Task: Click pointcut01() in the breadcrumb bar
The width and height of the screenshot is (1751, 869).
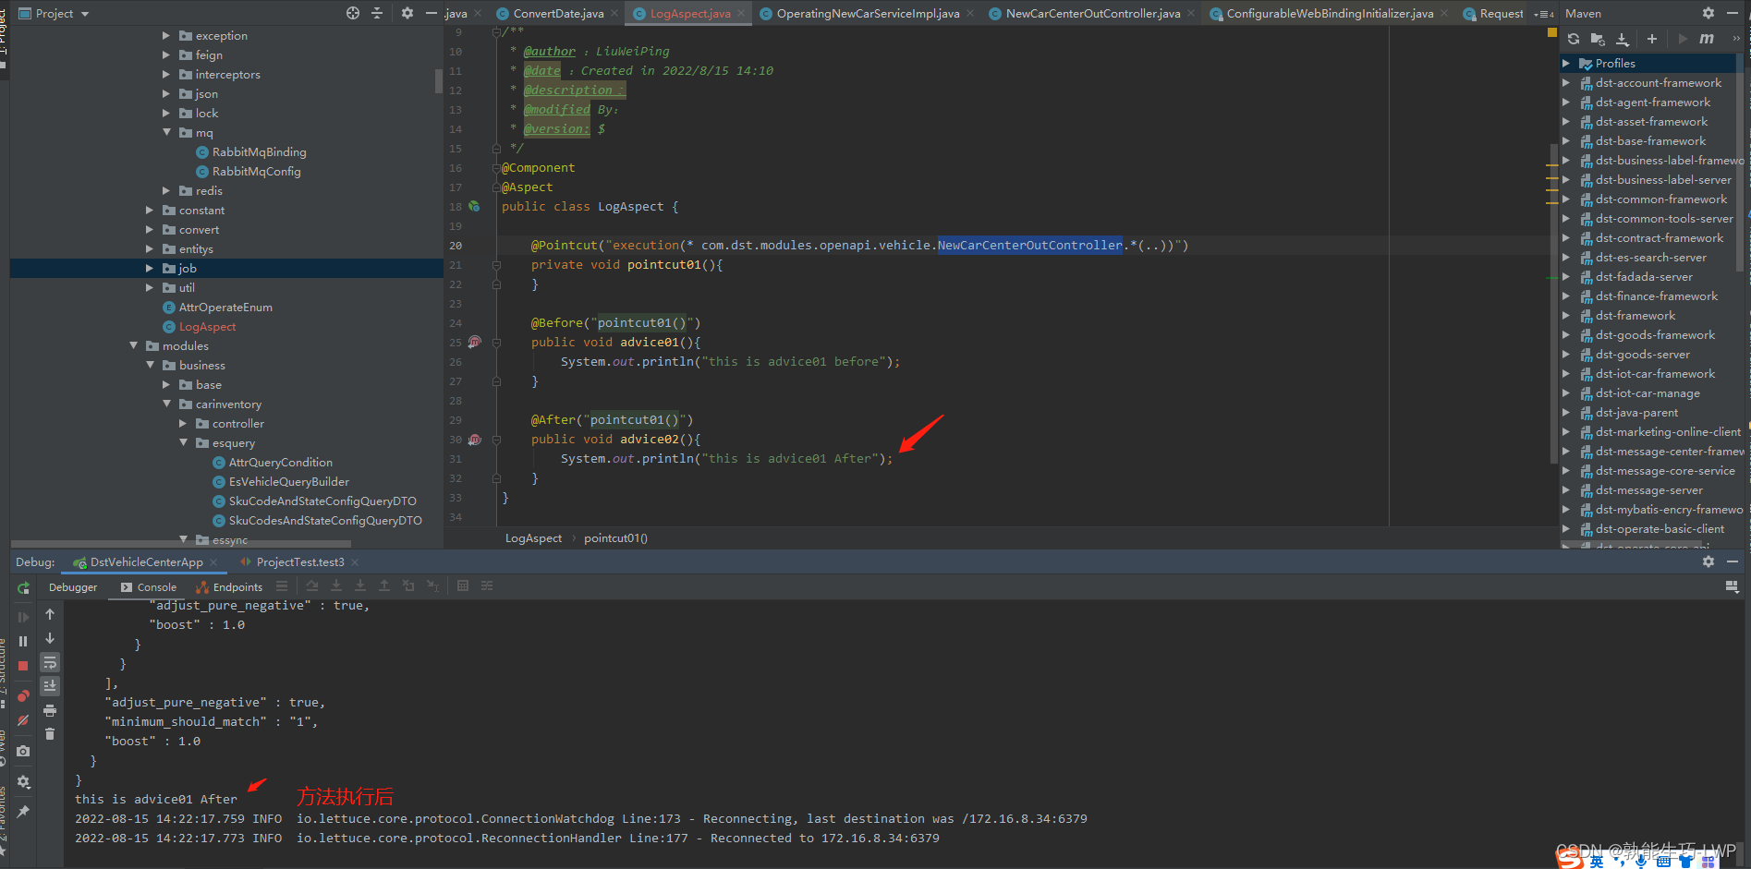Action: coord(614,537)
